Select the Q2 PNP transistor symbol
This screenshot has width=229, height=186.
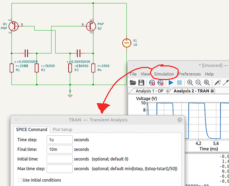coord(91,26)
